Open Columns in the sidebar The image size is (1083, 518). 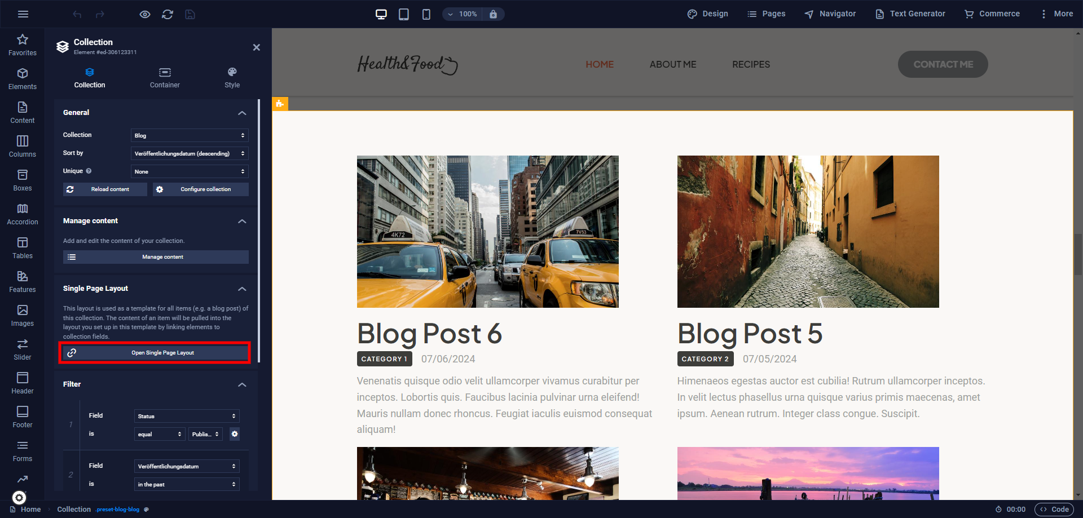[x=23, y=147]
